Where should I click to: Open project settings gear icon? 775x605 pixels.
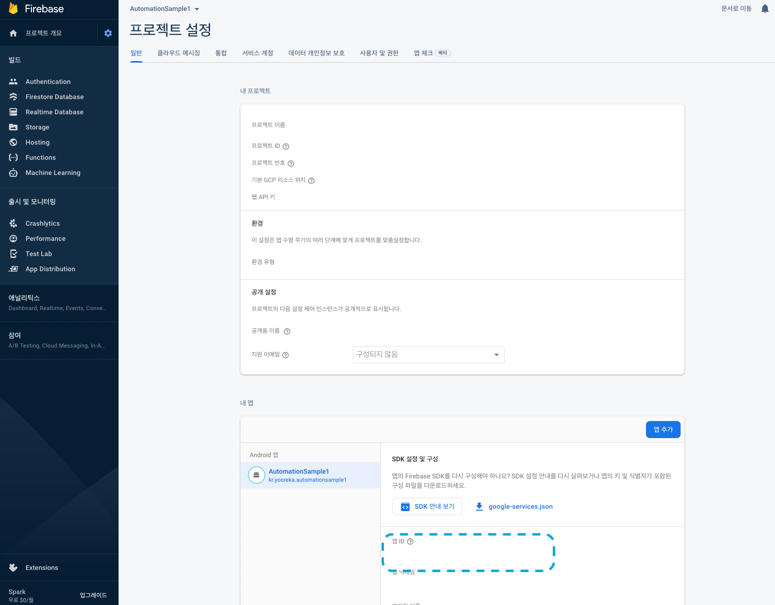tap(108, 33)
